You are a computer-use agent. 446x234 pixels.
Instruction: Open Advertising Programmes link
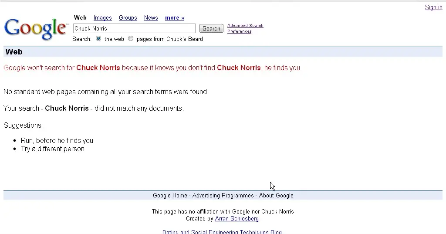(x=223, y=195)
